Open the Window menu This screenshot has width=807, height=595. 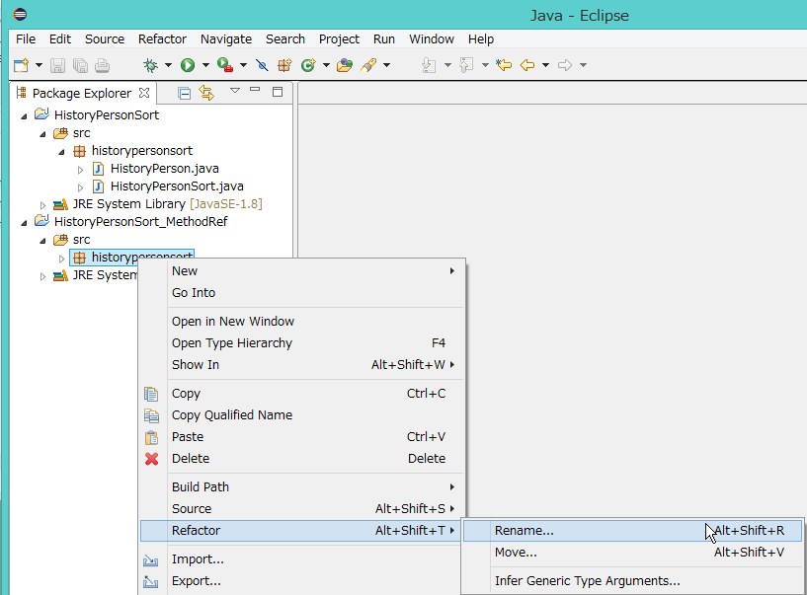[432, 39]
